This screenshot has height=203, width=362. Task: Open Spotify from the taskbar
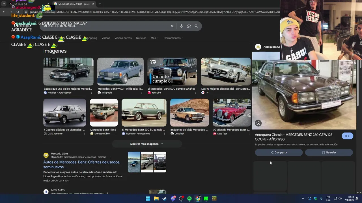coord(189,198)
